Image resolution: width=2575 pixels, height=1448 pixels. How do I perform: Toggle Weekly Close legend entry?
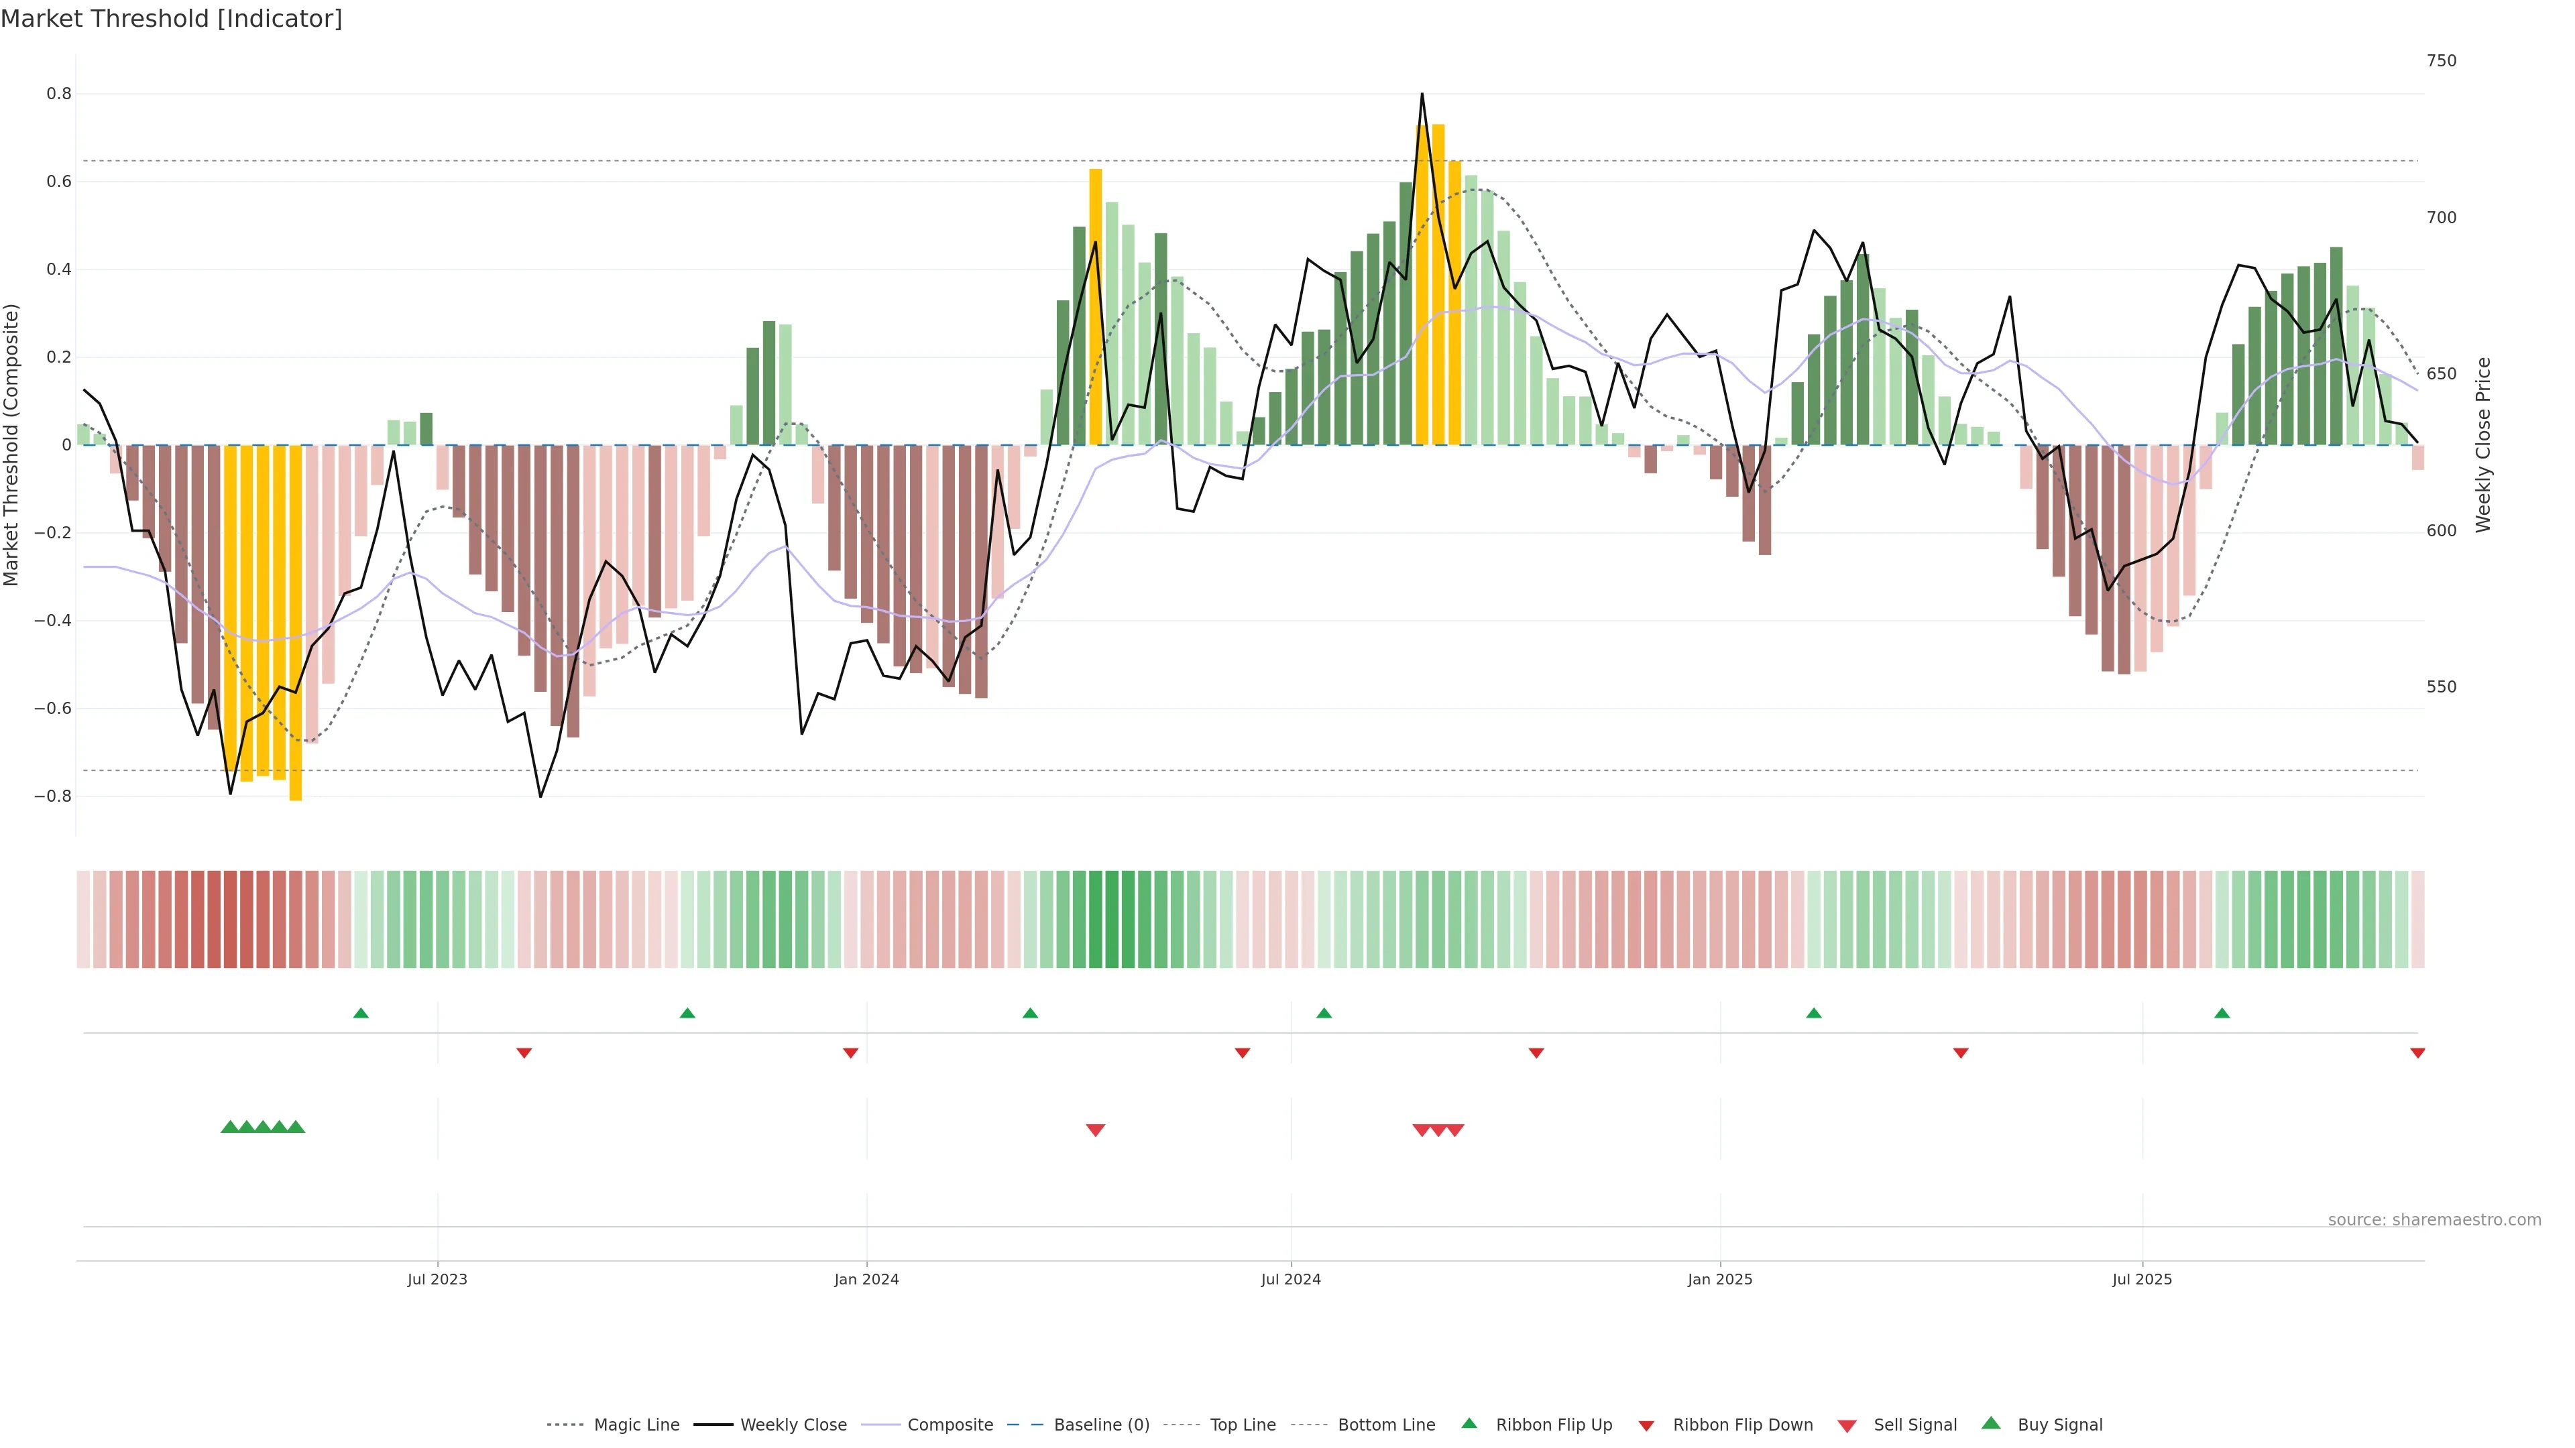tap(793, 1425)
